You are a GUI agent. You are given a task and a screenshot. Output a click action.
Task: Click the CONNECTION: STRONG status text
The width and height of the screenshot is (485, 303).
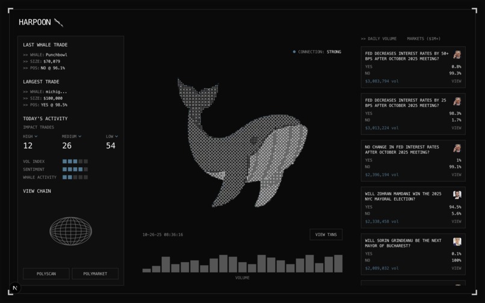320,52
